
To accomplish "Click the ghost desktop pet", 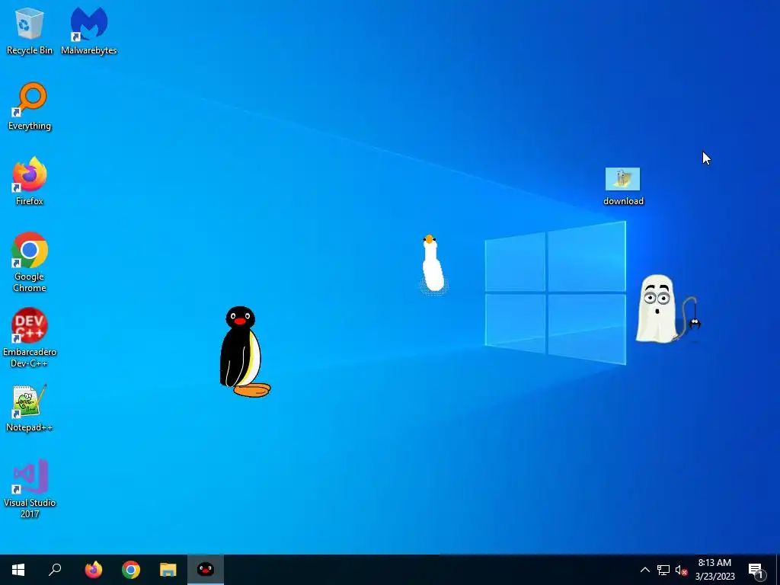I will point(657,309).
